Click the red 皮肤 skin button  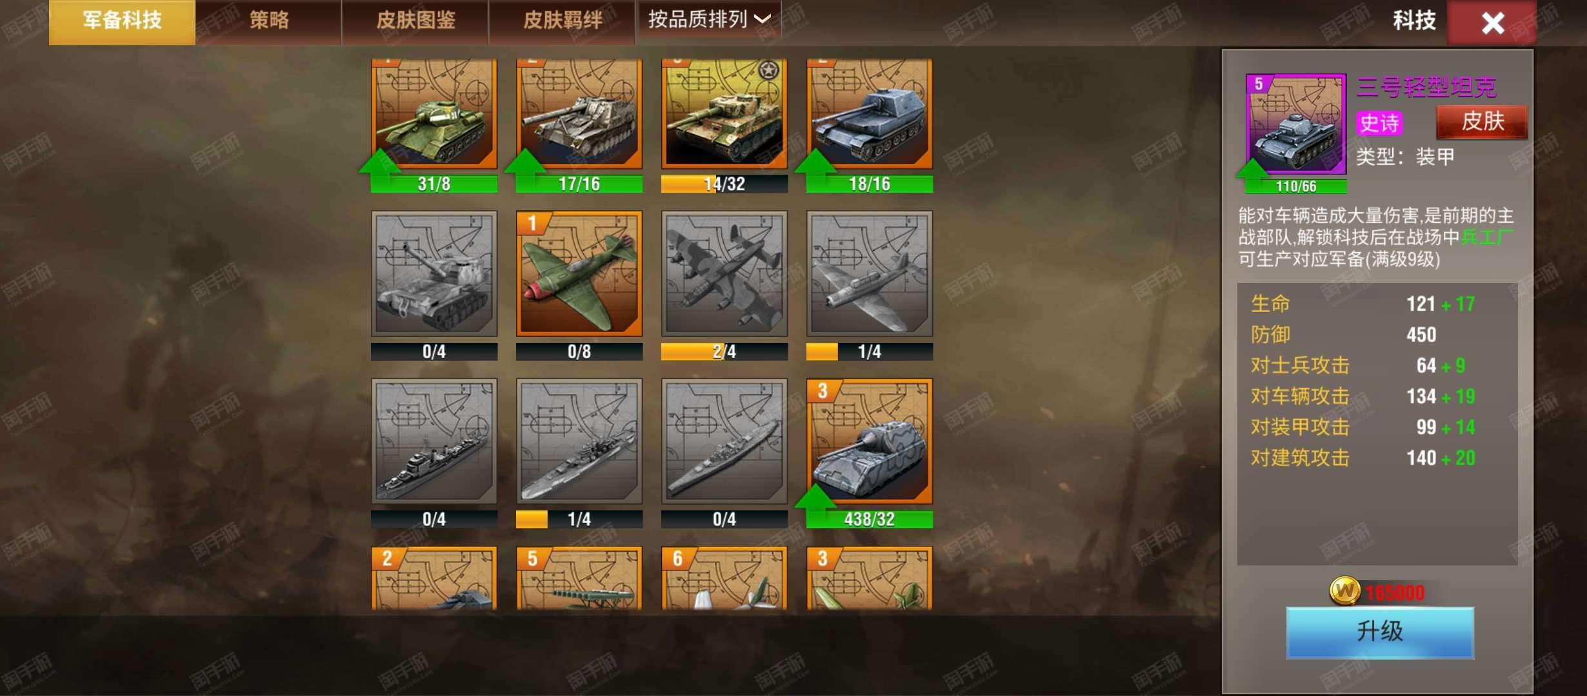tap(1482, 121)
